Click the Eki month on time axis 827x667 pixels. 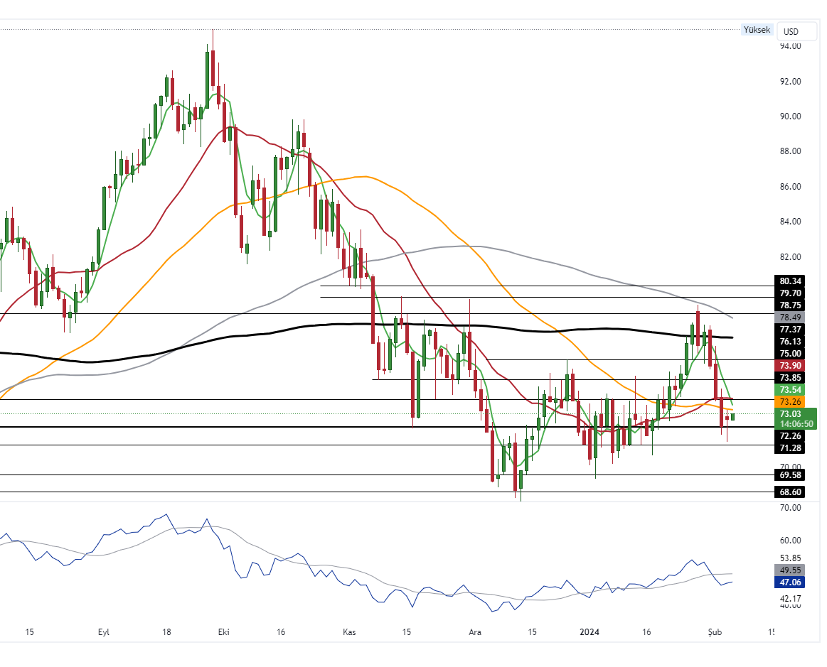(x=223, y=631)
